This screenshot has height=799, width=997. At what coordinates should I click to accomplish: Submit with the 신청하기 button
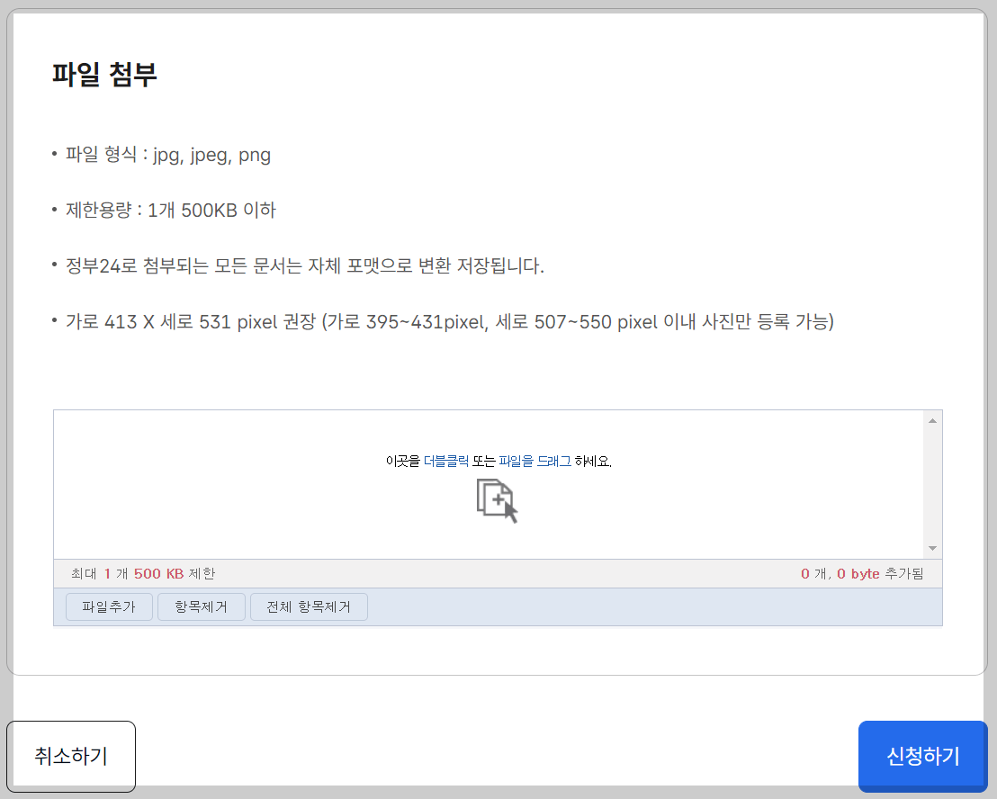coord(922,756)
